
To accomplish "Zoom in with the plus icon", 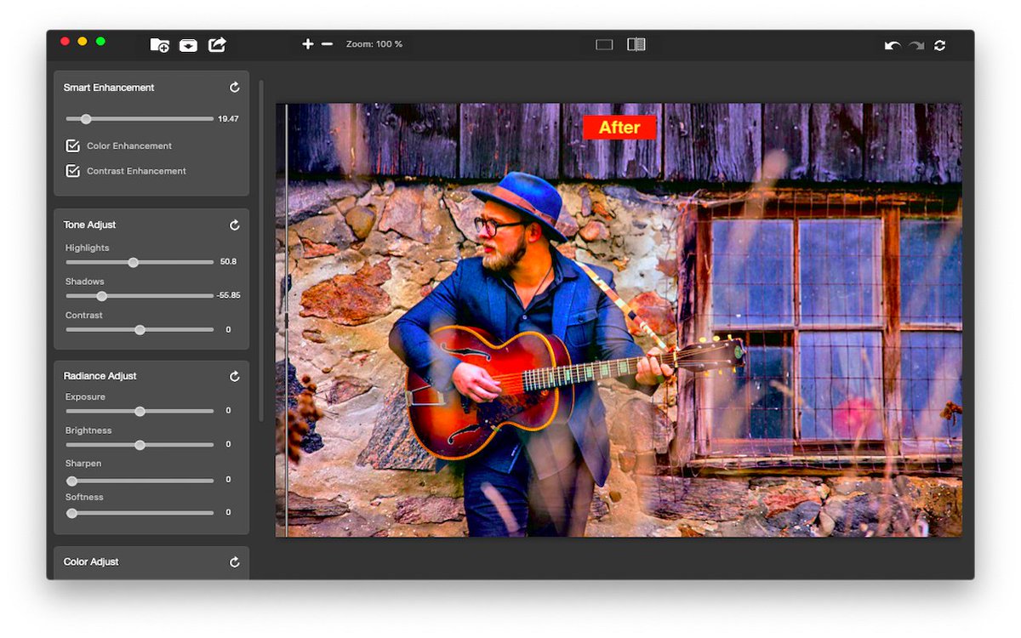I will (308, 44).
